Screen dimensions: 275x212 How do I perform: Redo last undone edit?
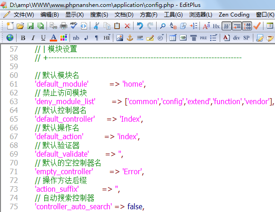point(150,26)
